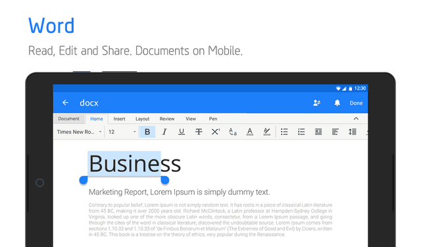The height and width of the screenshot is (247, 421).
Task: Open the Insert tab
Action: [x=119, y=119]
